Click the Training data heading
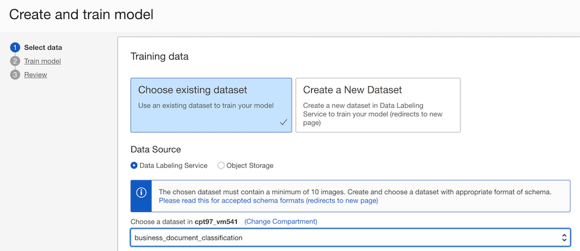This screenshot has width=580, height=251. (x=160, y=57)
